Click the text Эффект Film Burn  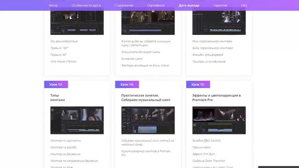coord(204,154)
